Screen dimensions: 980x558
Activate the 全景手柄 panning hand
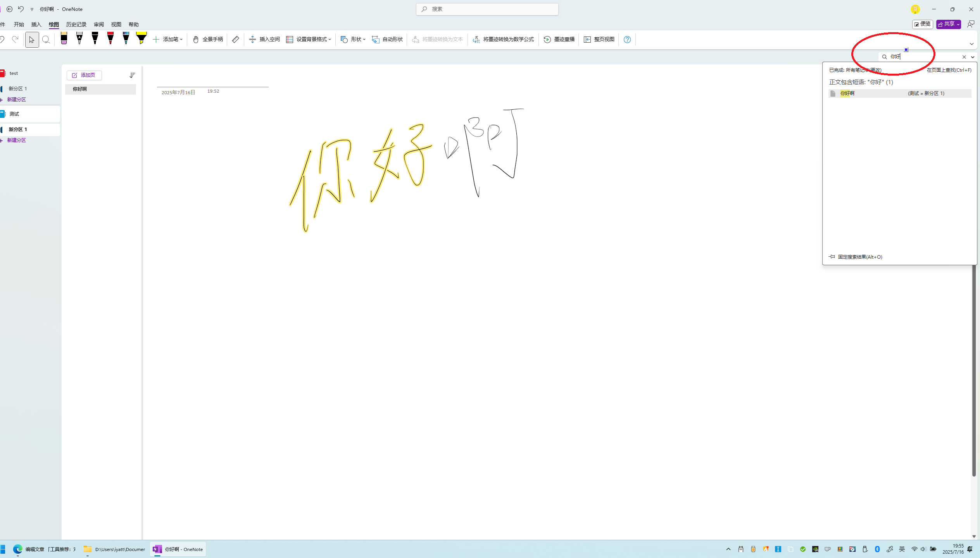(x=207, y=39)
